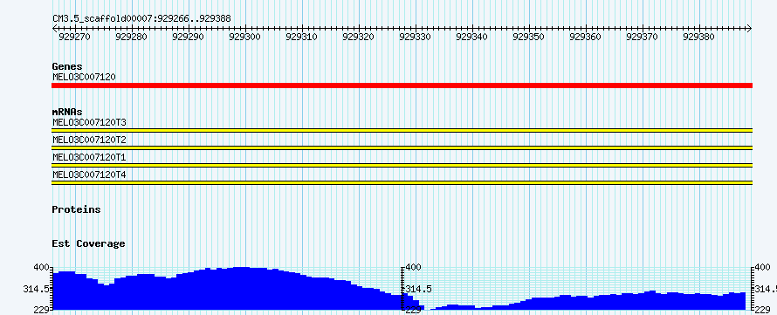Click the mRNAs track heading
Viewport: 777px width, 315px height.
pyautogui.click(x=67, y=112)
